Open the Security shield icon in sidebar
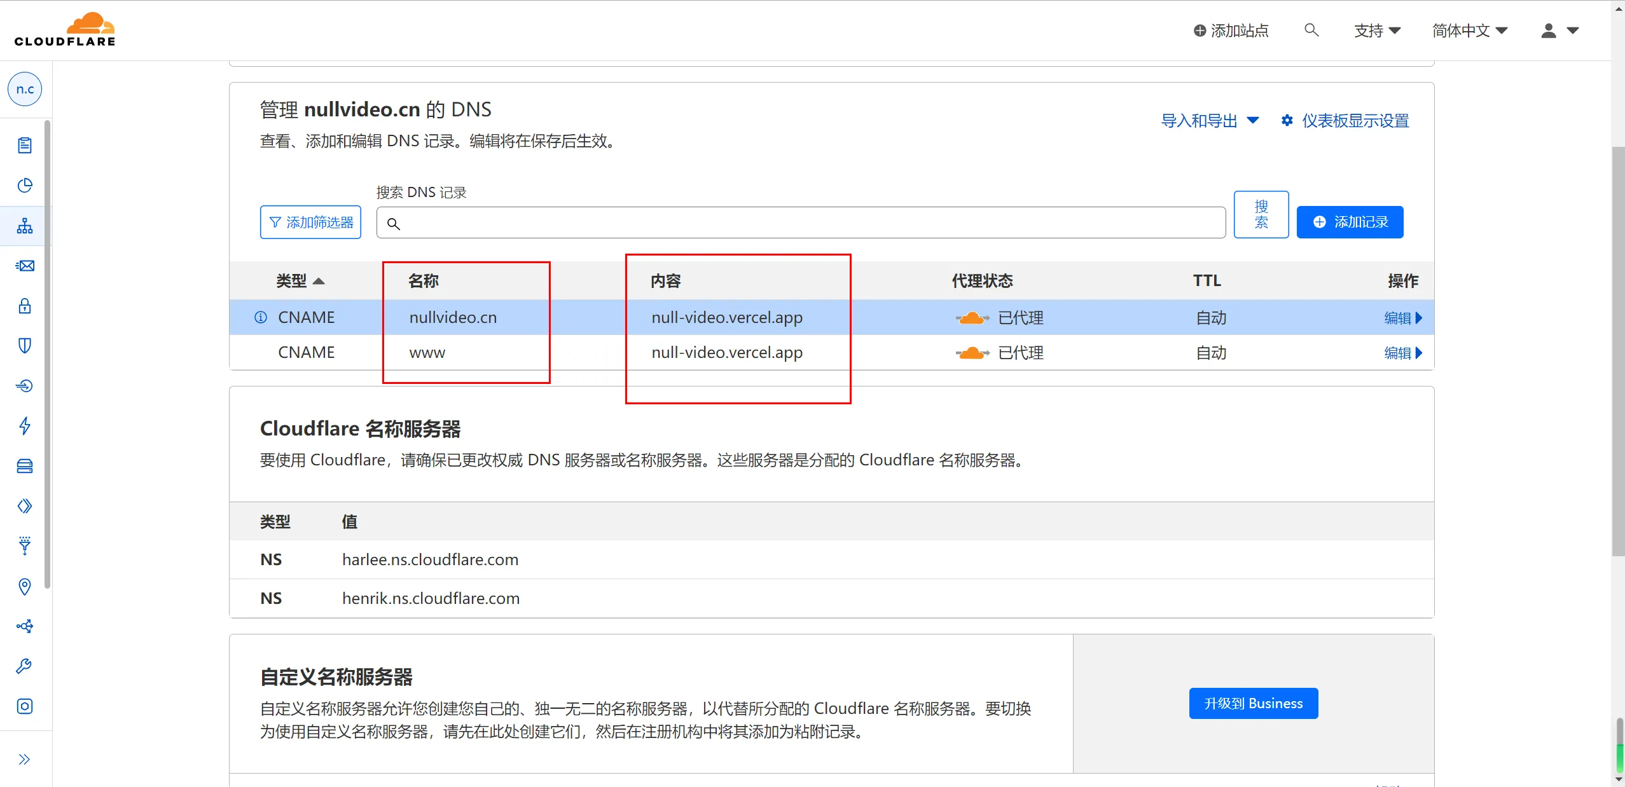1625x787 pixels. [25, 346]
